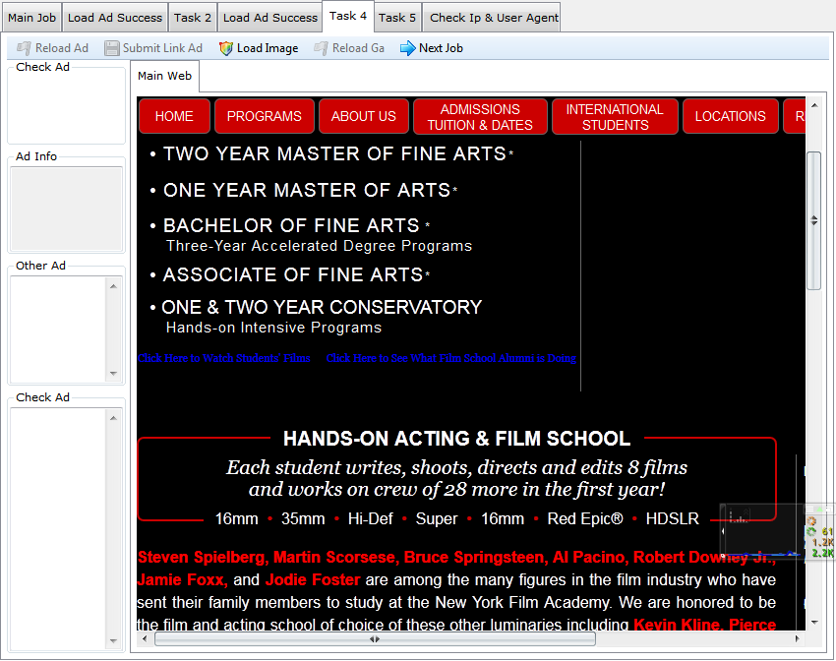836x661 pixels.
Task: Click the lower Check Ad scroll down arrow
Action: pyautogui.click(x=113, y=641)
